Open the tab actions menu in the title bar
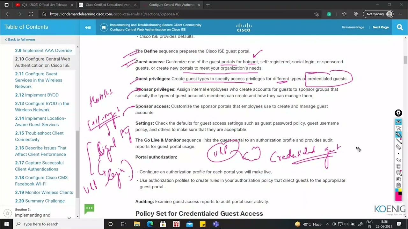 (x=6, y=5)
